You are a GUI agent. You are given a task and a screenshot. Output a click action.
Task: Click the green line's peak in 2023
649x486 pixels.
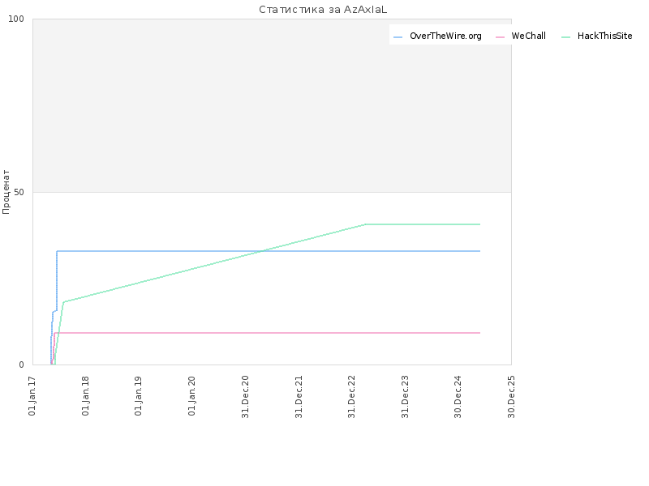[366, 224]
